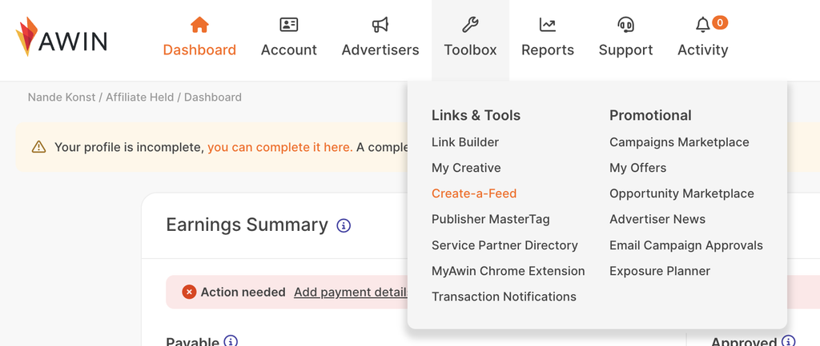This screenshot has width=820, height=346.
Task: Open the Activity bell notification icon
Action: [703, 24]
